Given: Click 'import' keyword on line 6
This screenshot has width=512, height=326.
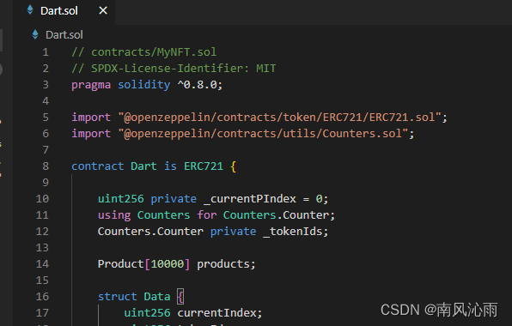Looking at the screenshot, I should pos(91,134).
